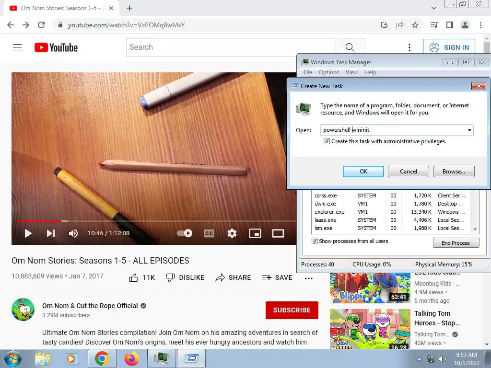
Task: Open the Blippi video thumbnail
Action: click(370, 287)
